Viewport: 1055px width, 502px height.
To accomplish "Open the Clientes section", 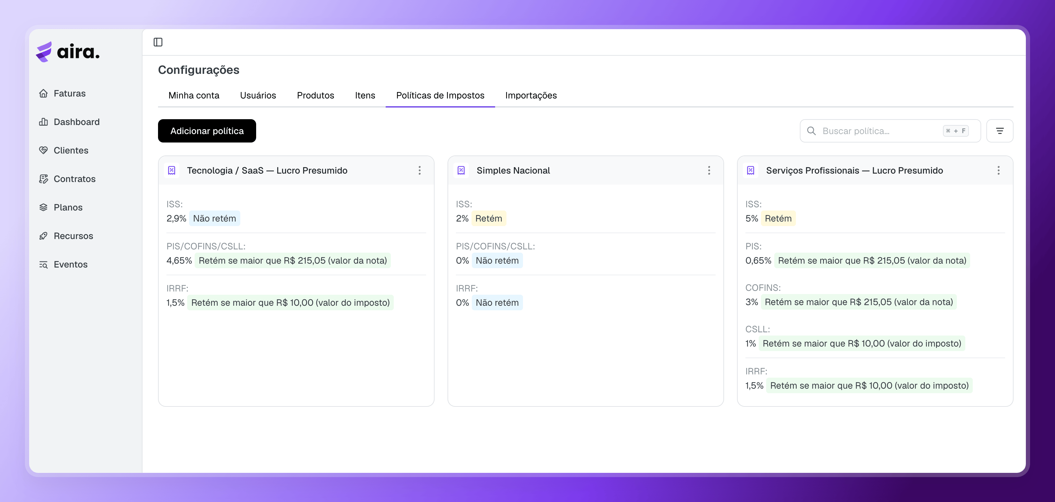I will 71,150.
